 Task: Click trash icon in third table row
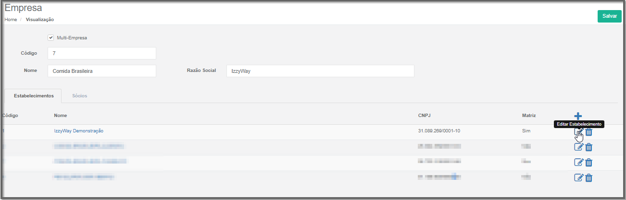tap(588, 162)
